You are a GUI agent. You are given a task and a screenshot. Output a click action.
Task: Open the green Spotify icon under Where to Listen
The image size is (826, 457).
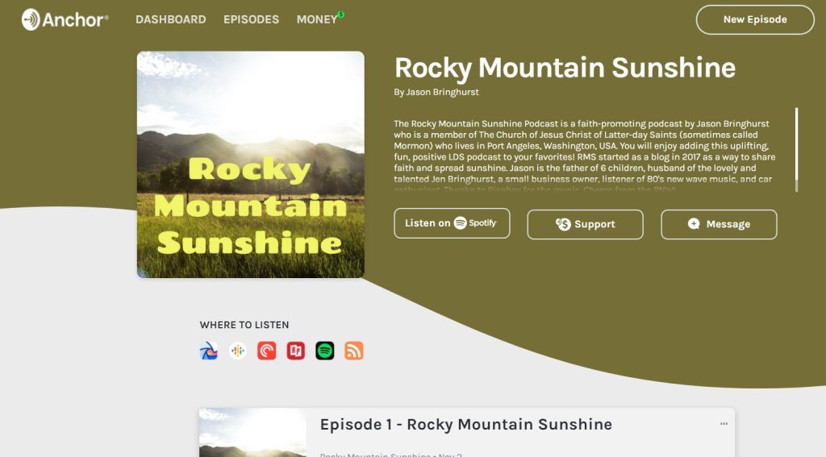pyautogui.click(x=325, y=351)
